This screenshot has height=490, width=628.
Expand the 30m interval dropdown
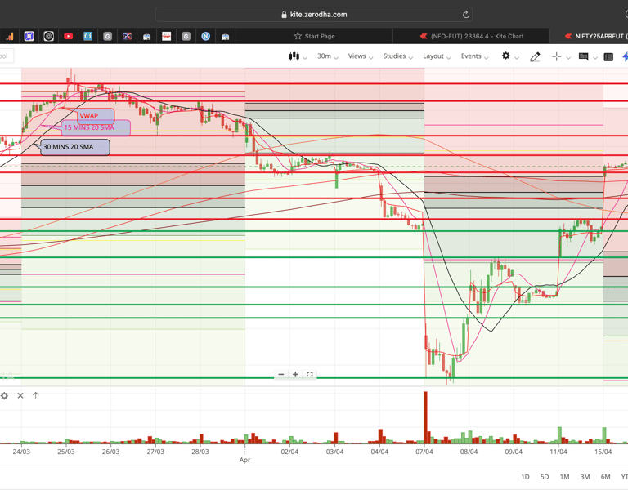tap(328, 56)
